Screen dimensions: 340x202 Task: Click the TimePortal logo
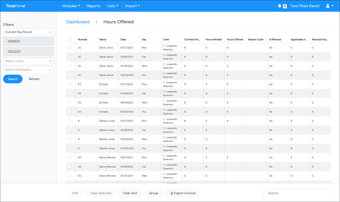[15, 6]
